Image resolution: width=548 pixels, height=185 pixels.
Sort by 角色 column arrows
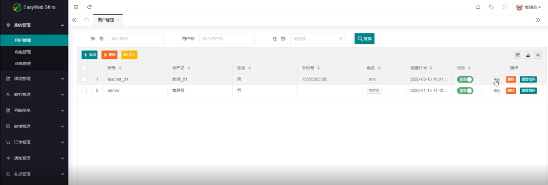[x=379, y=68]
